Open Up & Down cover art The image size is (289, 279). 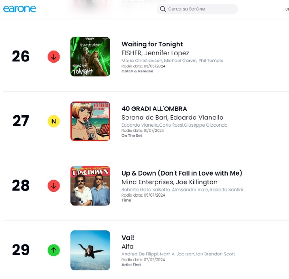(90, 186)
